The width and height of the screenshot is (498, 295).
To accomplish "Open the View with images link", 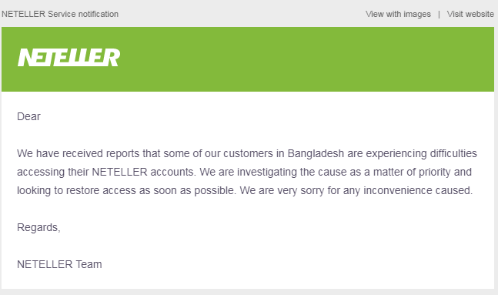I will (x=398, y=15).
